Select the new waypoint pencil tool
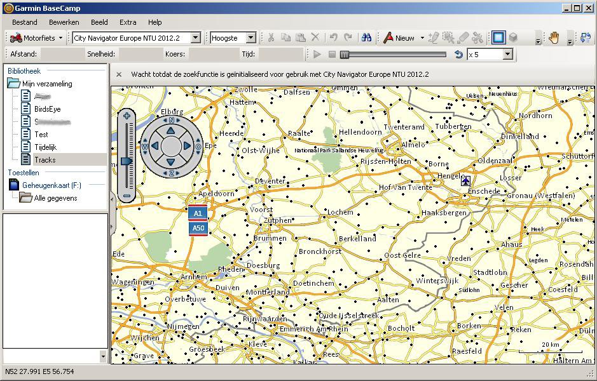Viewport: 597px width, 381px height. (433, 37)
